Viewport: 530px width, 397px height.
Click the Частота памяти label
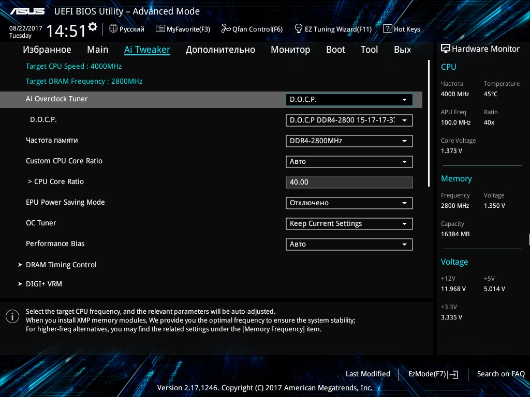click(x=52, y=140)
